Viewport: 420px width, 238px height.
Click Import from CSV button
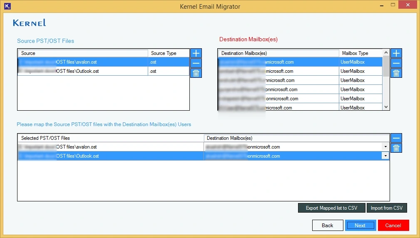click(x=387, y=208)
